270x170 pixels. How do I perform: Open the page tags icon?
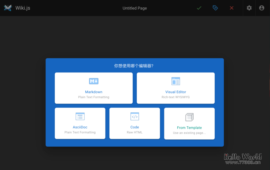(x=215, y=8)
